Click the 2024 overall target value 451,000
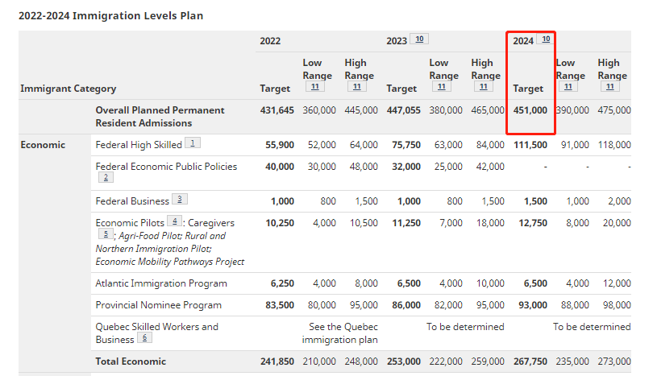Image resolution: width=653 pixels, height=376 pixels. pos(530,110)
